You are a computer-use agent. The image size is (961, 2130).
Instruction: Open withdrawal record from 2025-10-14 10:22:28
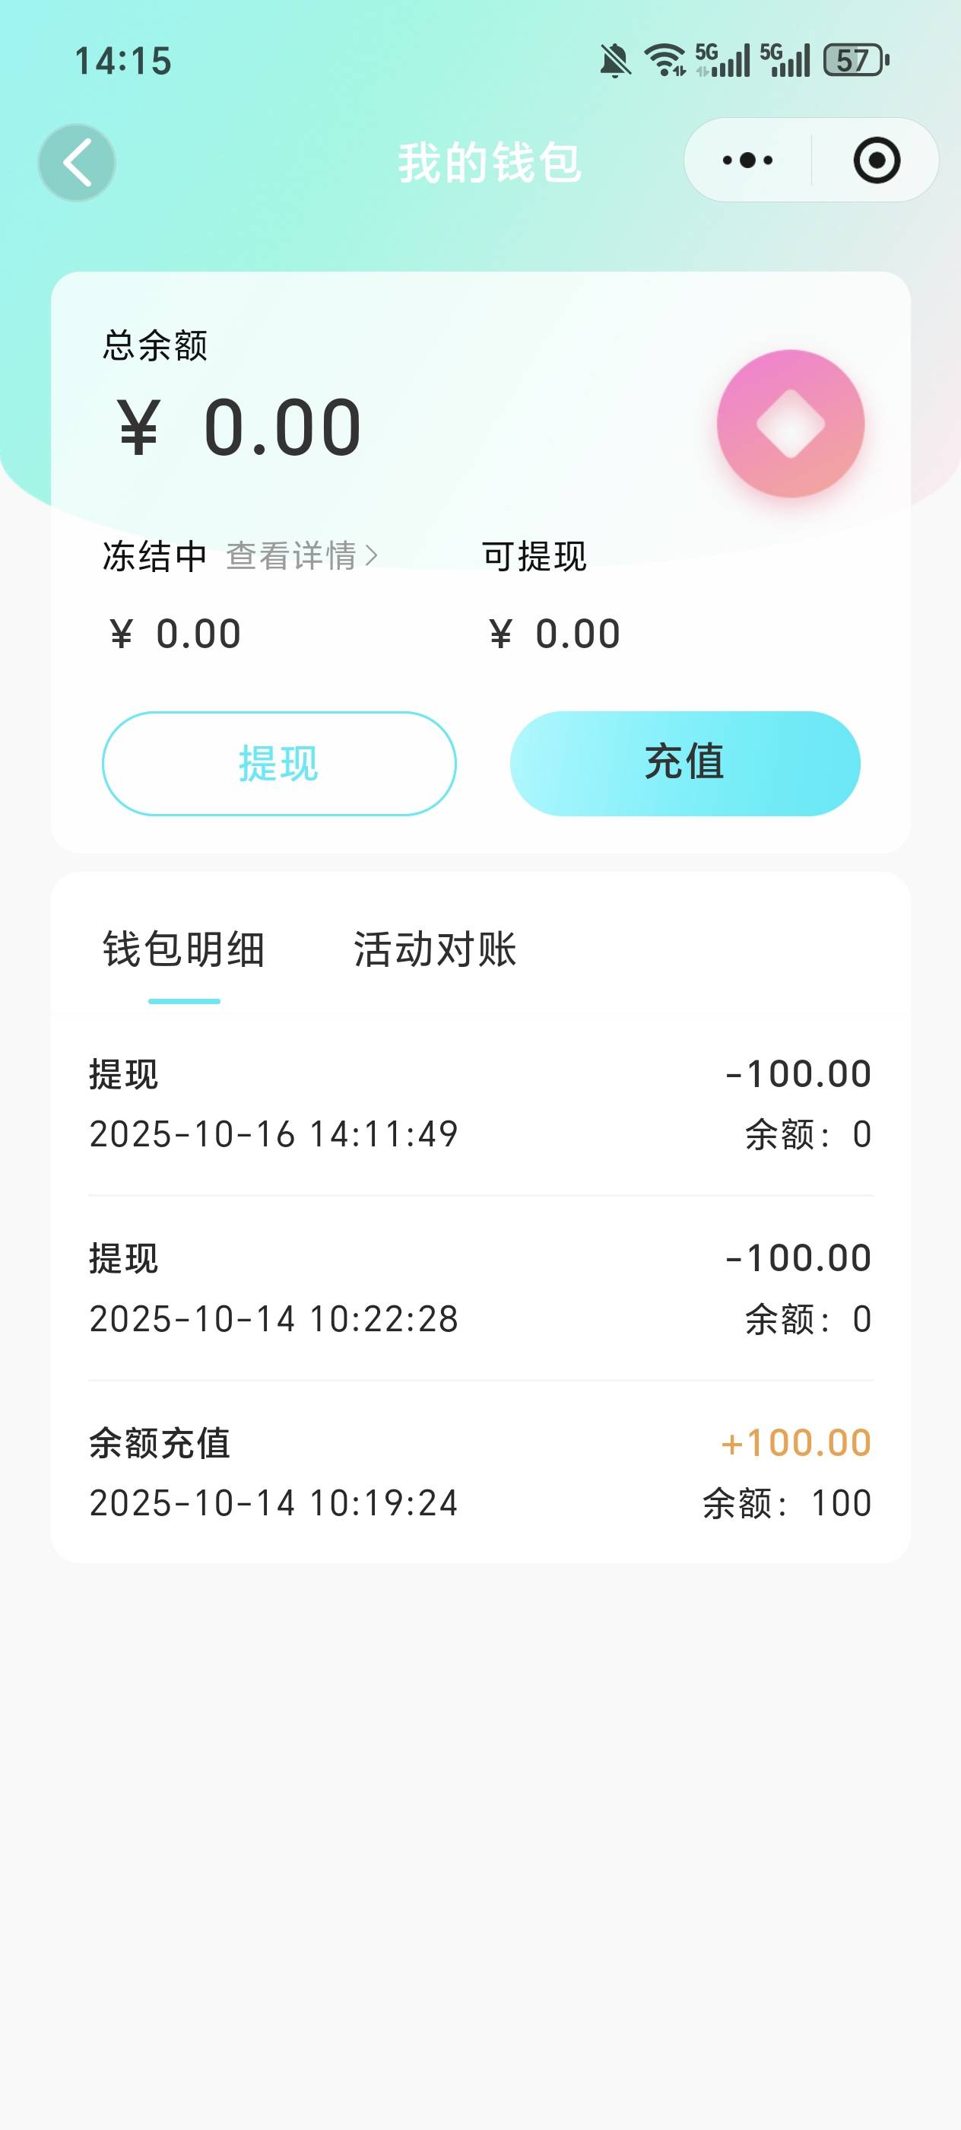480,1288
